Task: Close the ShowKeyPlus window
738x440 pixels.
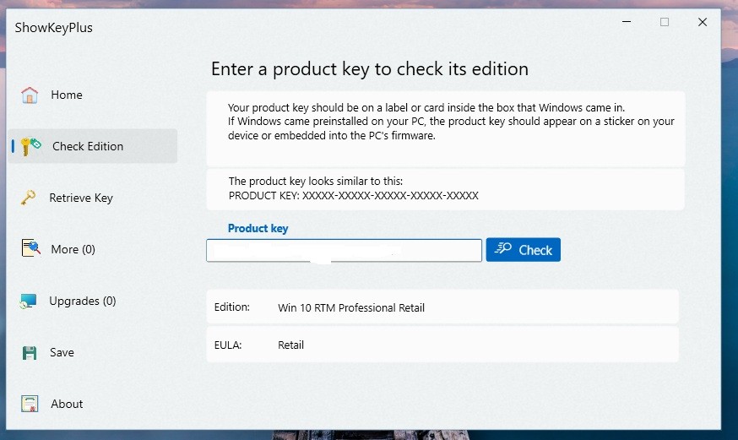Action: click(x=703, y=22)
